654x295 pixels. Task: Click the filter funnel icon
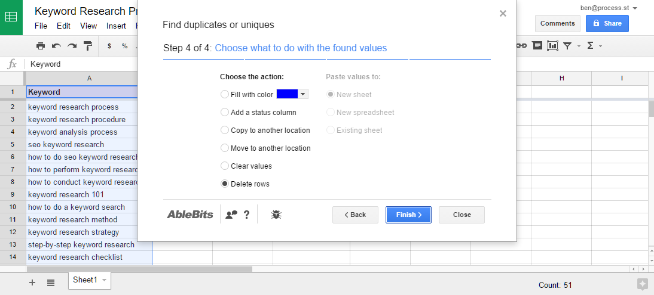coord(567,46)
